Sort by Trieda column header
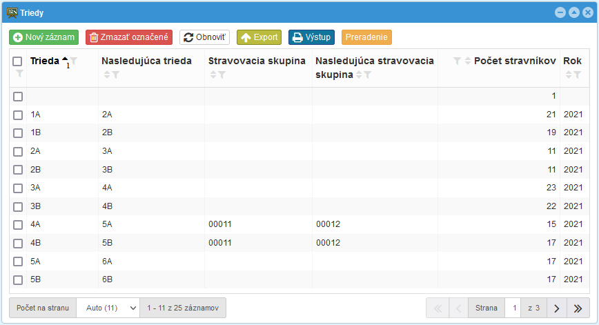Viewport: 599px width, 325px height. click(x=45, y=61)
